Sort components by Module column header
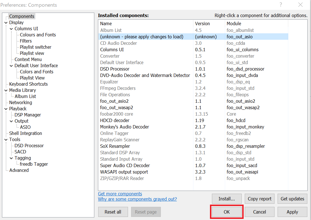 point(257,24)
